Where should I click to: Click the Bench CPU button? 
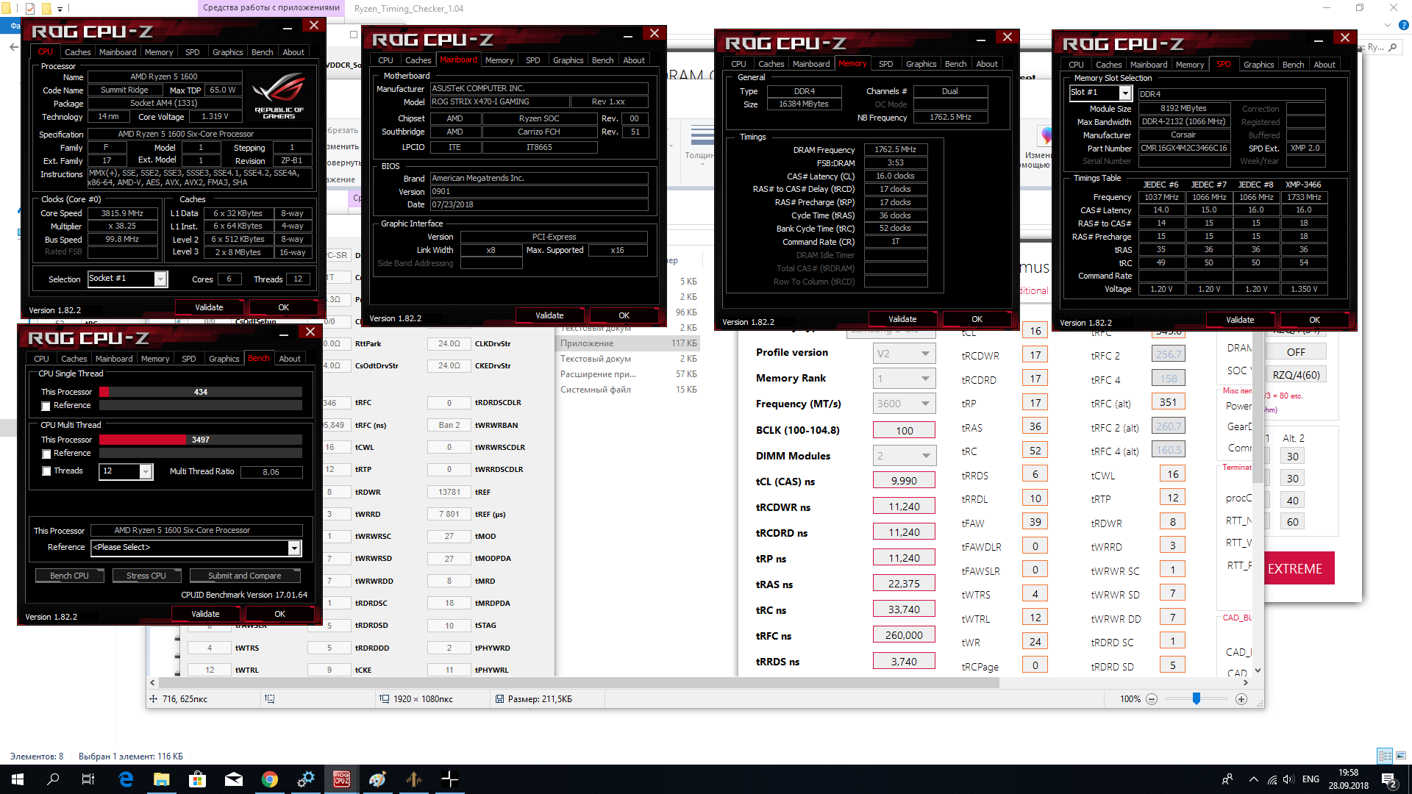tap(69, 576)
